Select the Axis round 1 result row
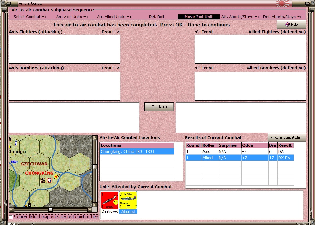 coord(240,152)
